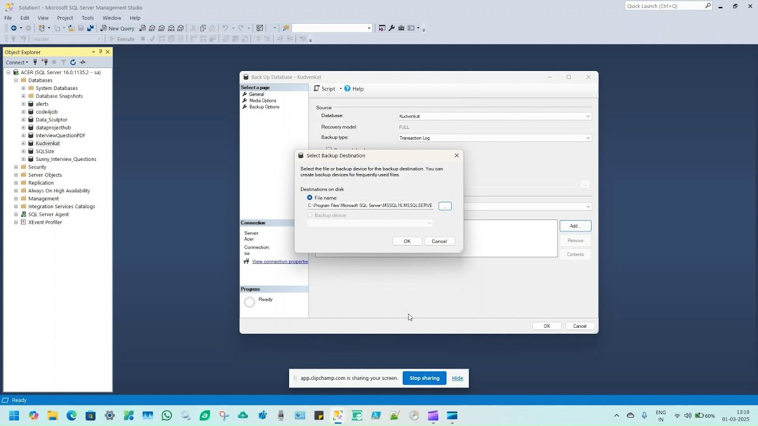Open Settings gear from the taskbar
Image resolution: width=758 pixels, height=426 pixels.
[110, 416]
